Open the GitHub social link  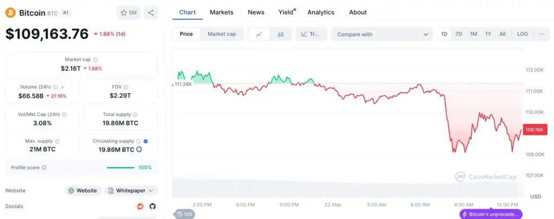click(x=153, y=206)
